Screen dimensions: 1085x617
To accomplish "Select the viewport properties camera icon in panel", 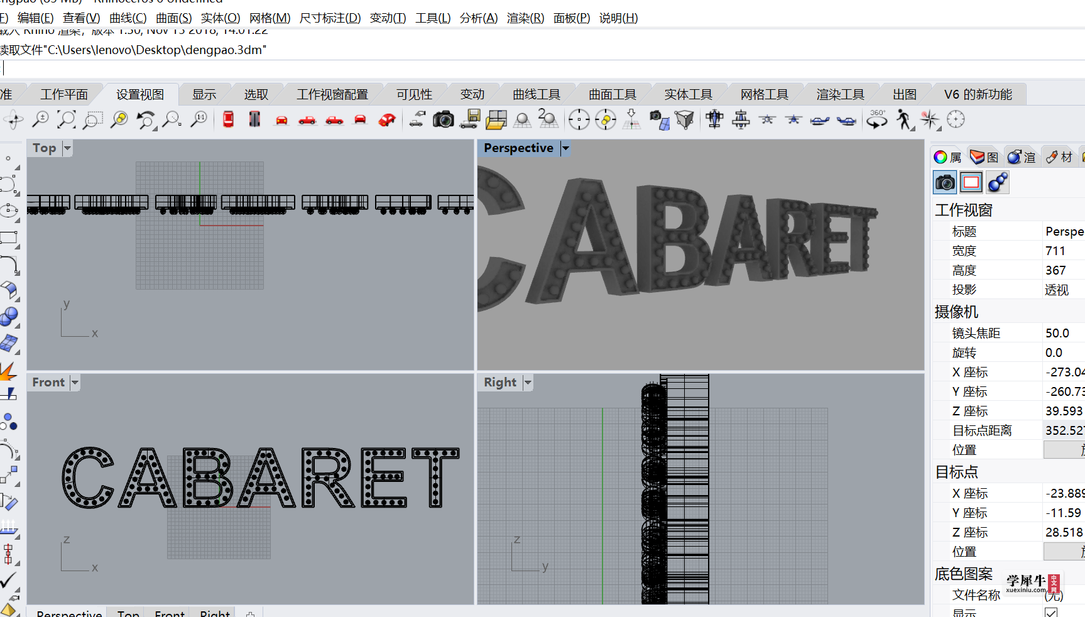I will [945, 183].
